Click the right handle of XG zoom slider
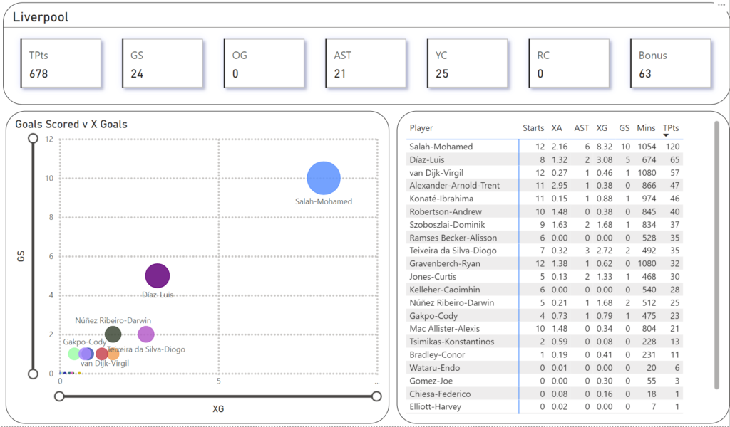730x427 pixels. (376, 396)
